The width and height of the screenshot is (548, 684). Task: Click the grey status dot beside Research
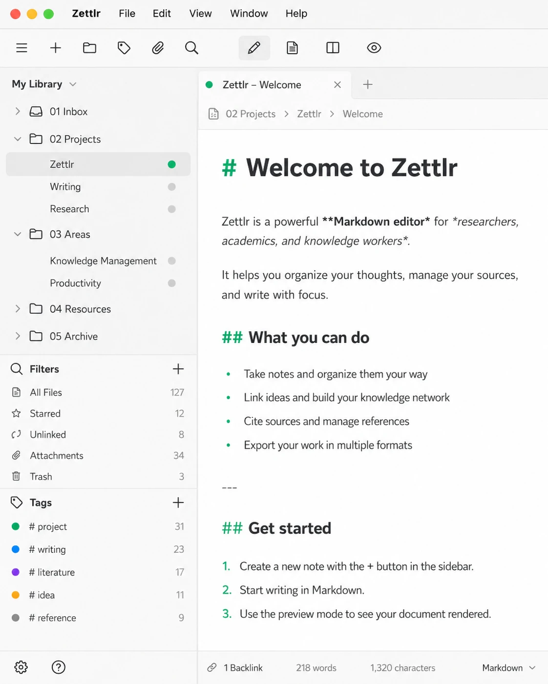171,209
